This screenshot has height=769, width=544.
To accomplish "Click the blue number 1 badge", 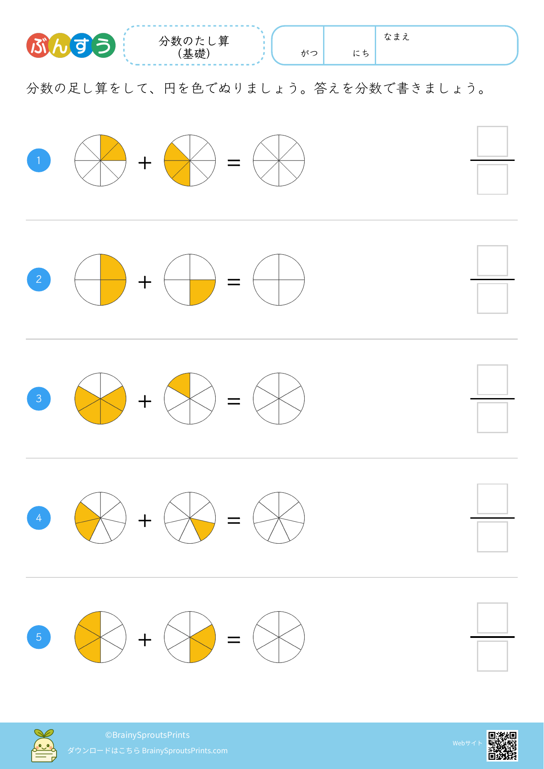I will (39, 160).
